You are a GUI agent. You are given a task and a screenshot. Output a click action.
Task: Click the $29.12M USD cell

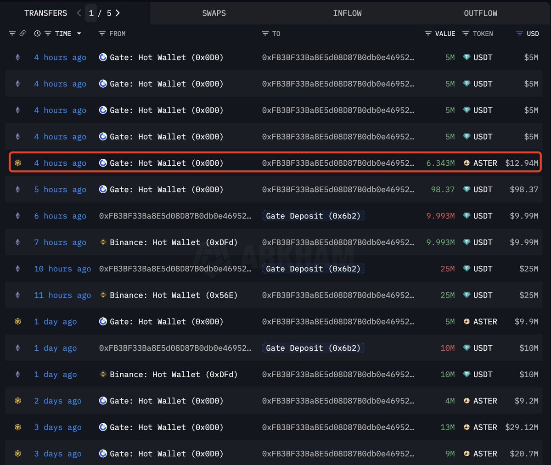(x=522, y=427)
